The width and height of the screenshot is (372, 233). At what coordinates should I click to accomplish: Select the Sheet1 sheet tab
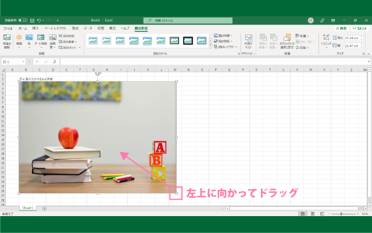27,208
